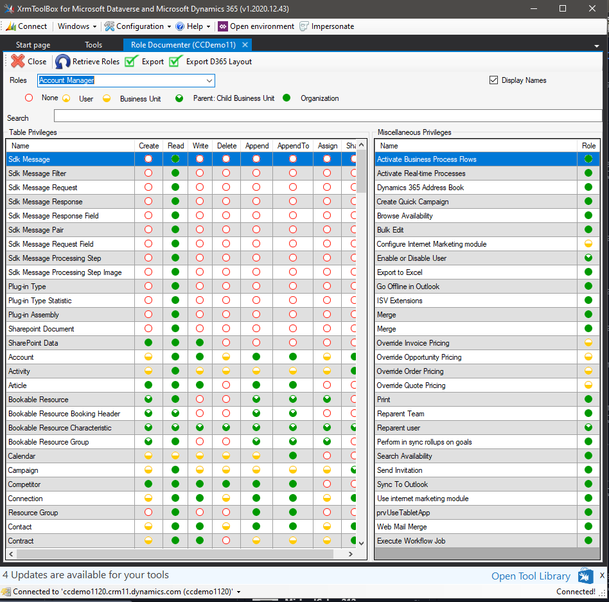The image size is (609, 602).
Task: Click the Retrieve Roles refresh icon
Action: point(62,62)
